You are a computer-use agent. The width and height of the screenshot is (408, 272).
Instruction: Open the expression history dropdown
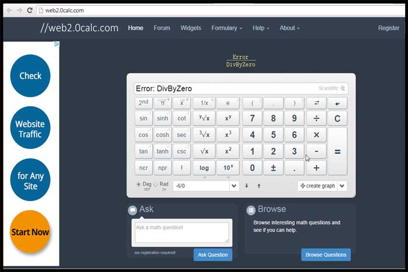point(234,186)
